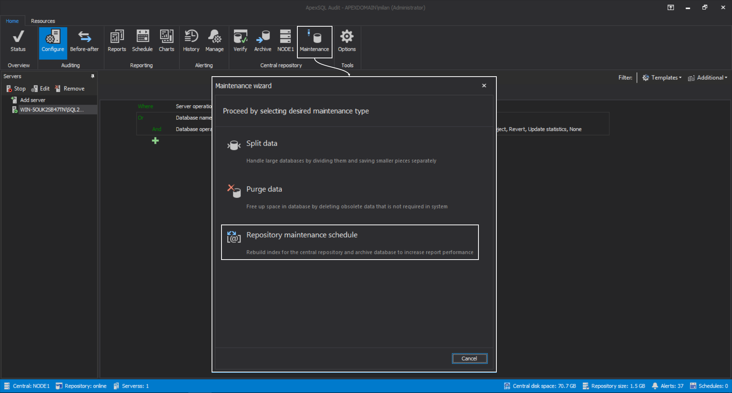Cancel the Maintenance wizard
This screenshot has width=732, height=393.
(469, 358)
